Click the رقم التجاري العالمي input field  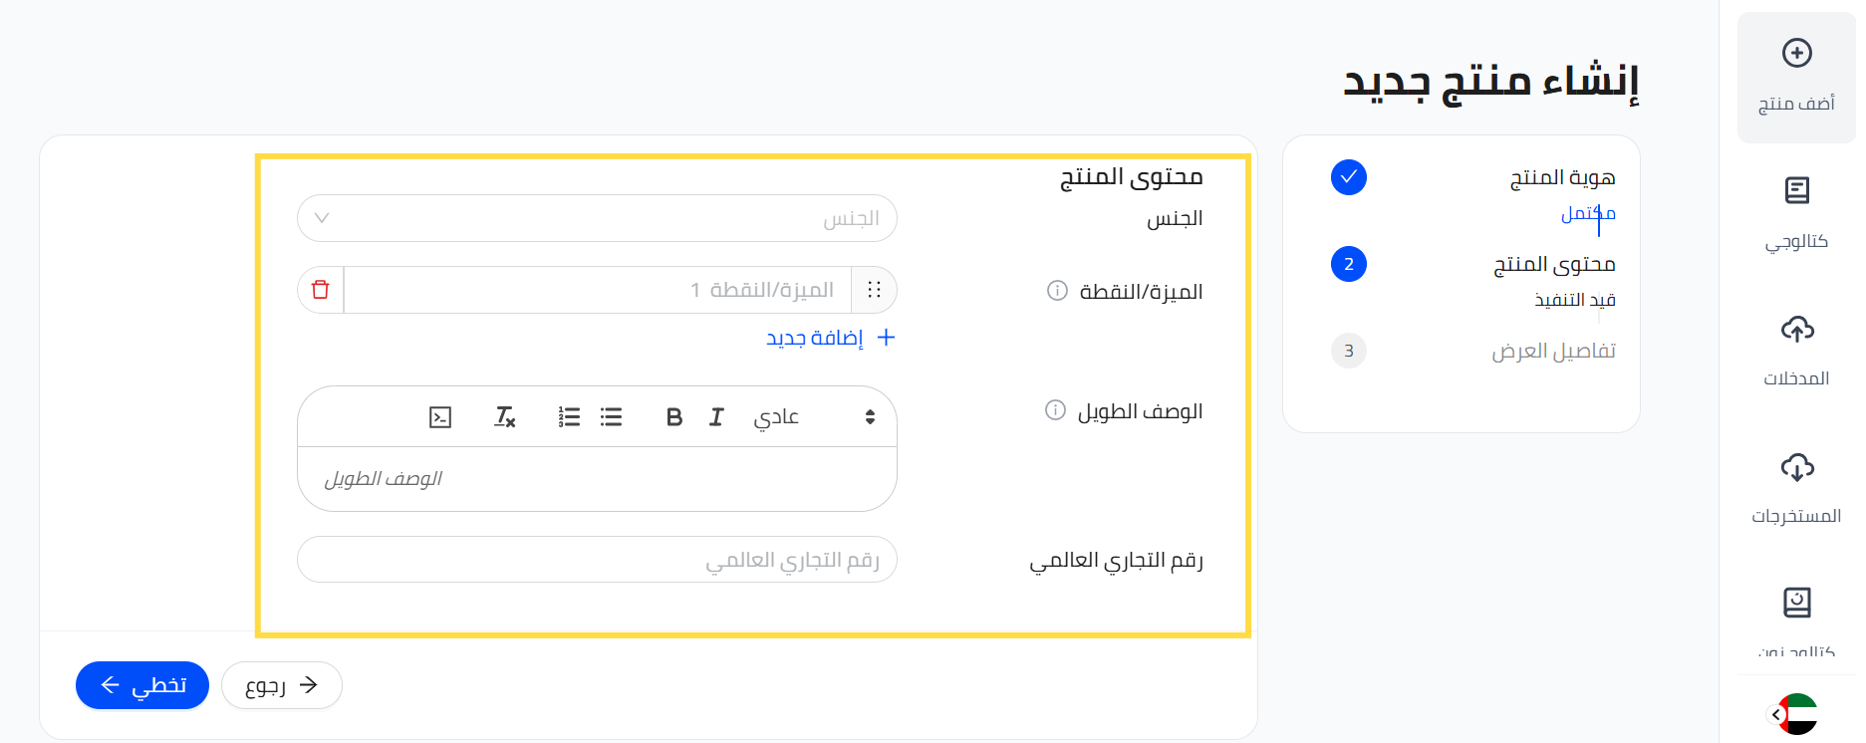click(x=597, y=560)
